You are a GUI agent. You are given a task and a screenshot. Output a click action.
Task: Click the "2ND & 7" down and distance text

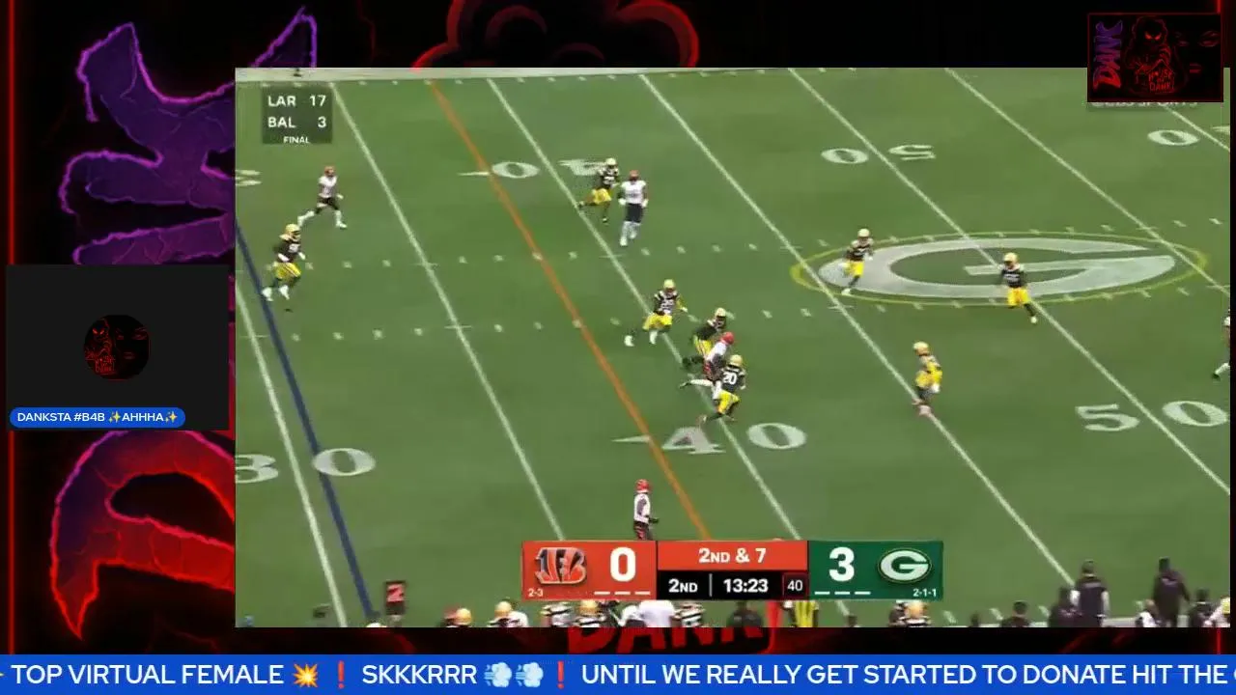732,556
